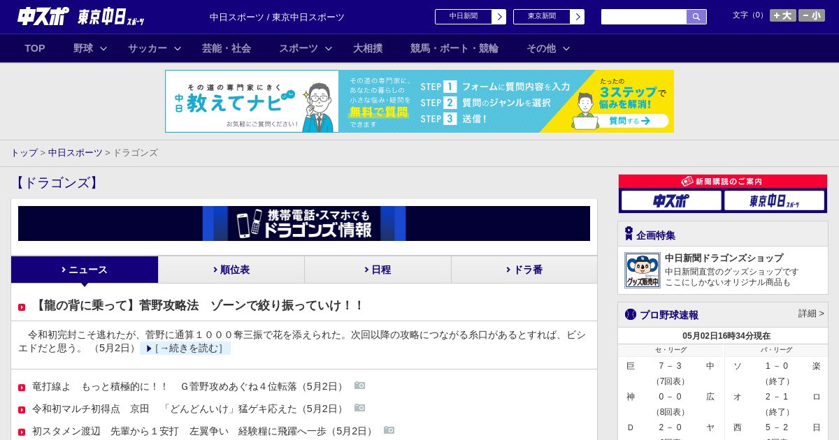
Task: Click ソ 1-0 楽 score row
Action: tap(777, 366)
